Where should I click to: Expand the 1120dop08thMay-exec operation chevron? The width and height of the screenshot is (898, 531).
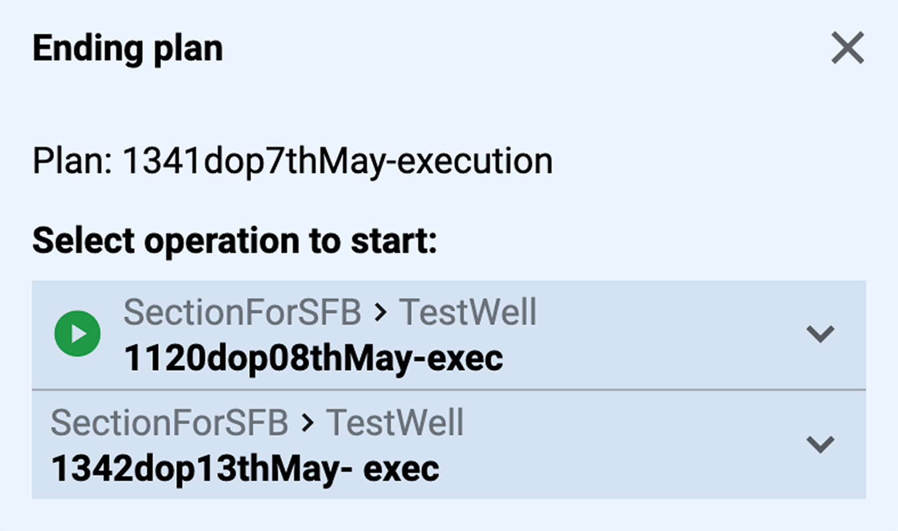point(820,333)
